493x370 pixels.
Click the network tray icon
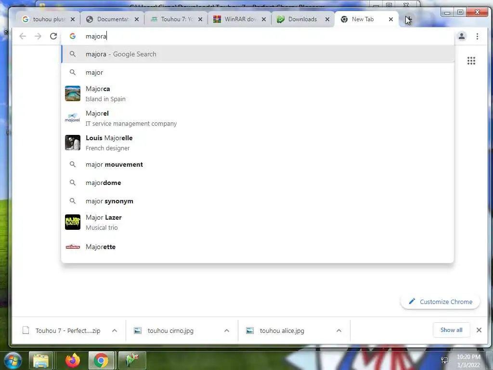(x=444, y=360)
